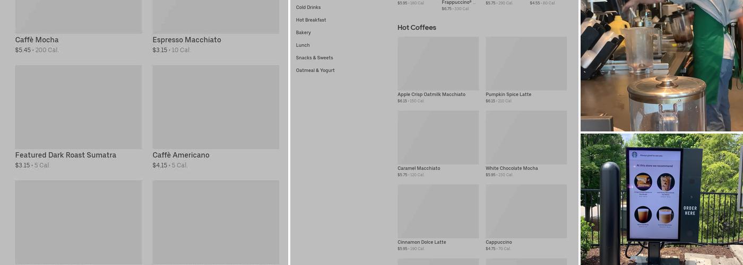
Task: Click the ORDER HERE sign text
Action: 690,210
